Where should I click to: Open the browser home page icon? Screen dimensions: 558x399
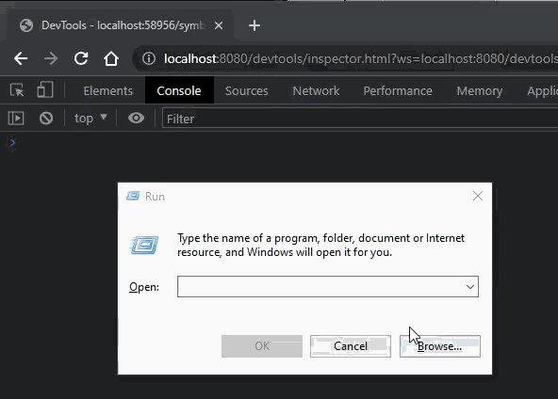click(111, 58)
